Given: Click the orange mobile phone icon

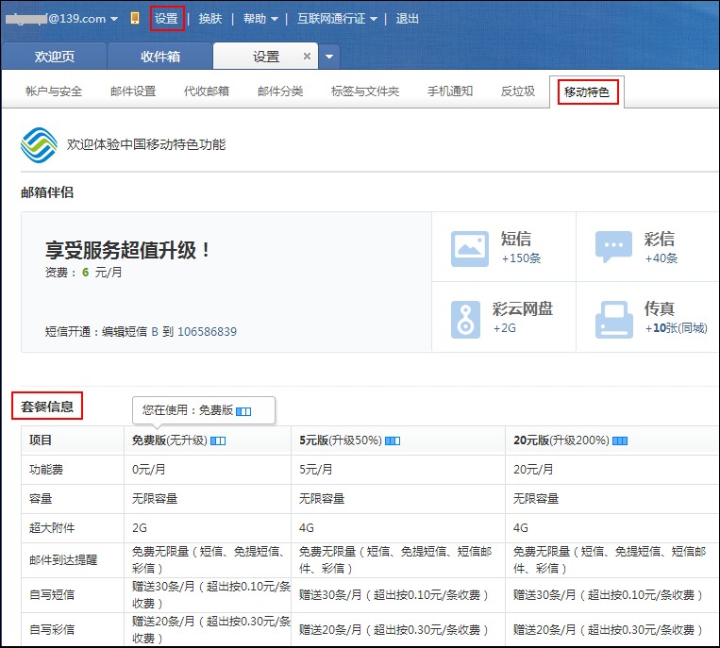Looking at the screenshot, I should [135, 18].
